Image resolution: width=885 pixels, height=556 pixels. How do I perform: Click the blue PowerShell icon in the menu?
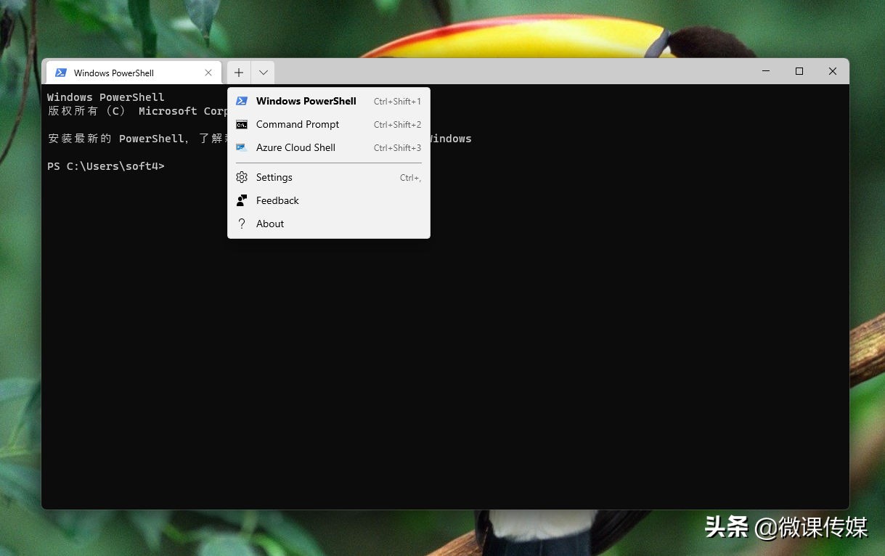pos(242,101)
